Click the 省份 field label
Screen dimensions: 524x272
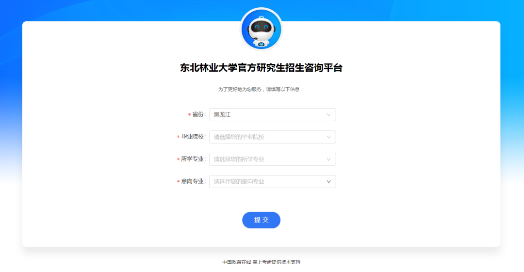point(199,114)
